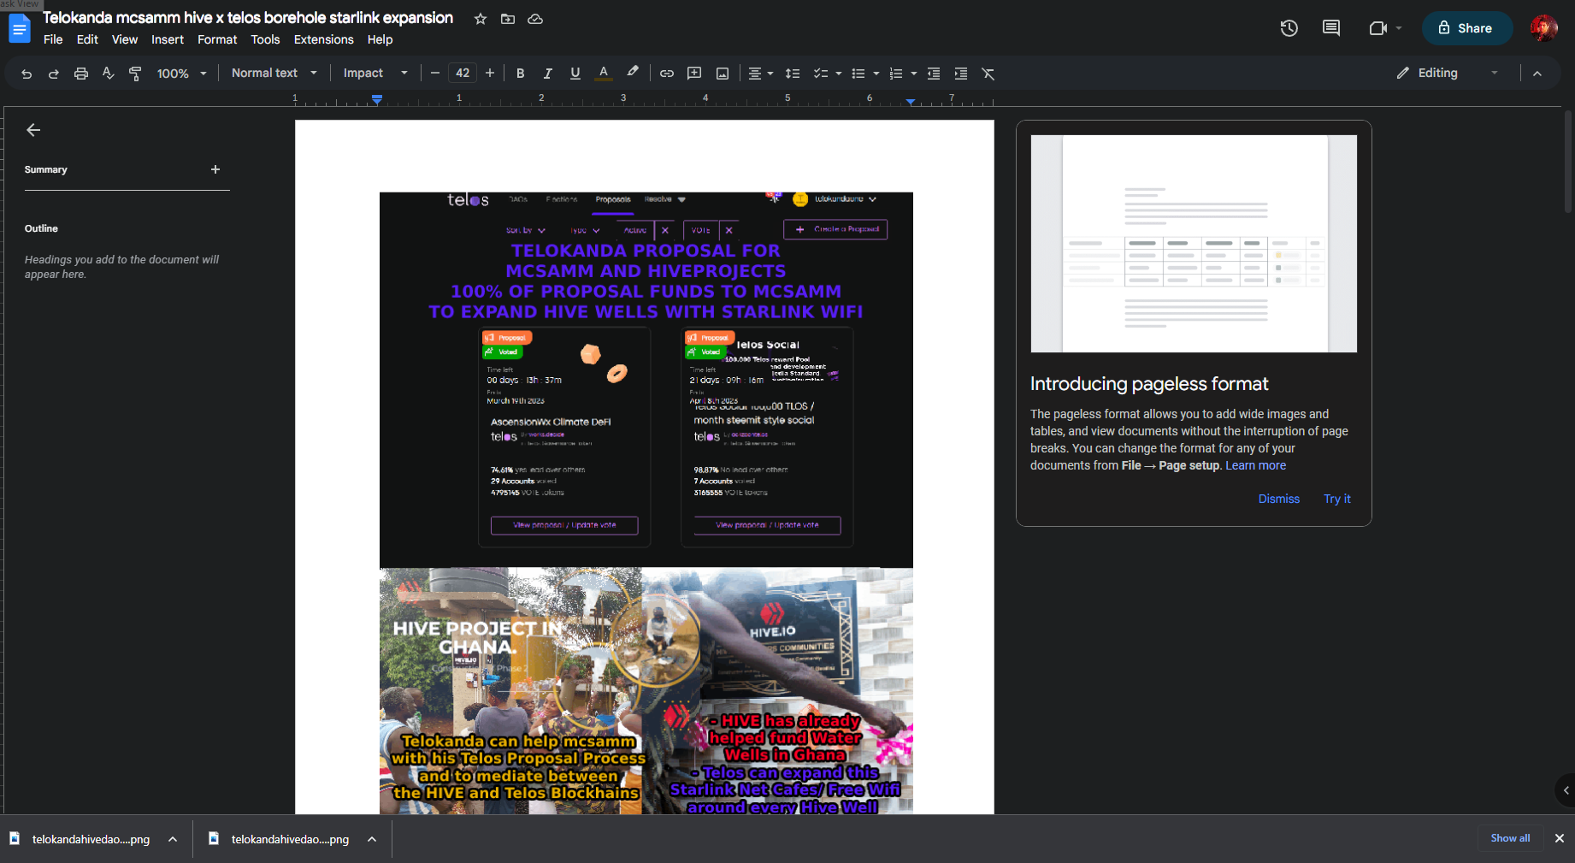Clear formatting from the selection
Screen dimensions: 1575x863
pos(988,74)
